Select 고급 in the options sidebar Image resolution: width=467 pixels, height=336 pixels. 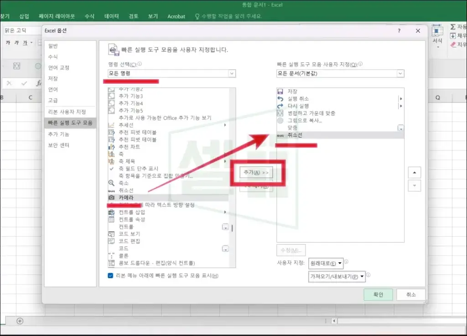tap(53, 100)
